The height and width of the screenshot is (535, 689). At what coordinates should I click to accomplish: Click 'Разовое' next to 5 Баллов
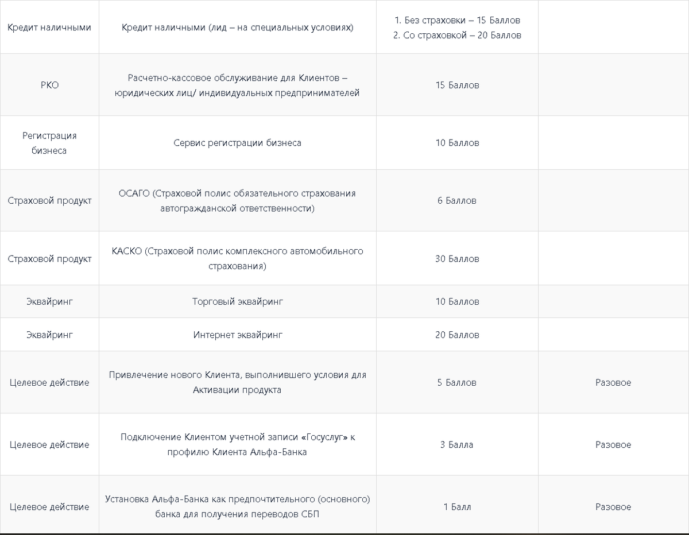tap(613, 382)
